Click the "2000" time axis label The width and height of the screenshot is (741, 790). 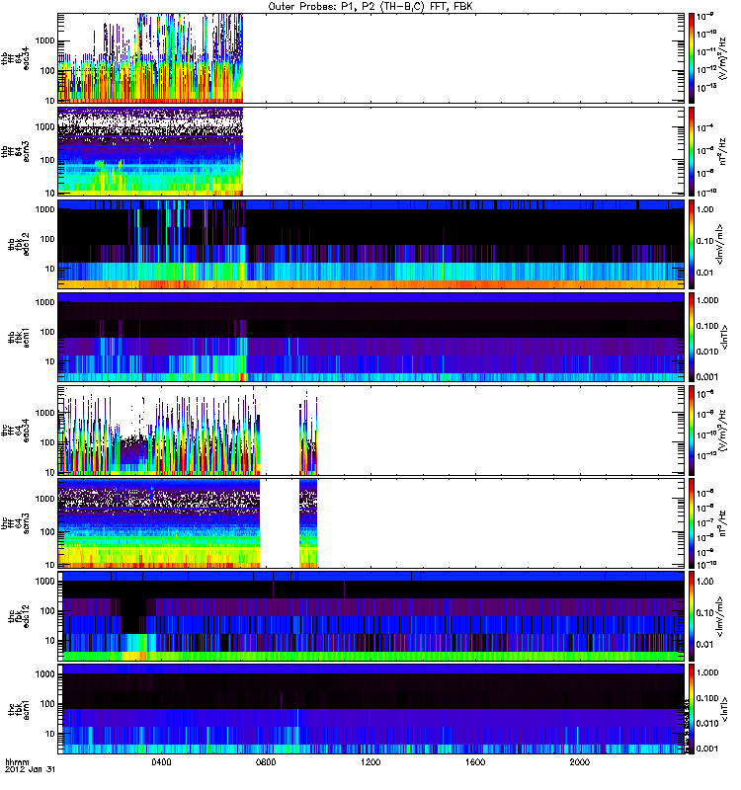pos(580,761)
